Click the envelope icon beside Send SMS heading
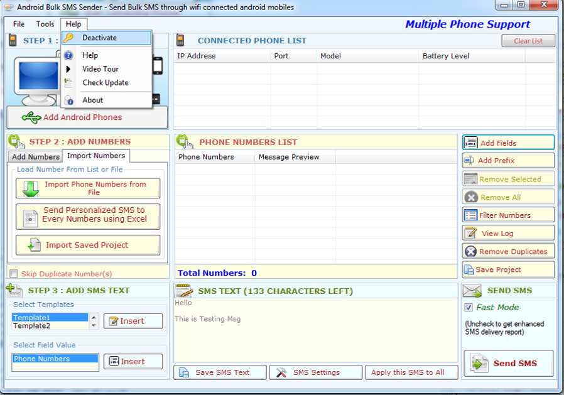 tap(472, 291)
